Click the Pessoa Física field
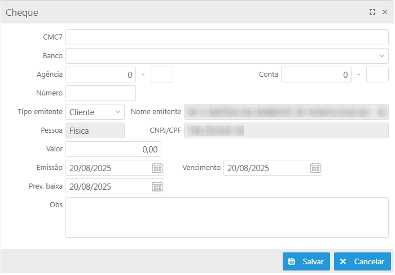The image size is (395, 275). pos(95,130)
